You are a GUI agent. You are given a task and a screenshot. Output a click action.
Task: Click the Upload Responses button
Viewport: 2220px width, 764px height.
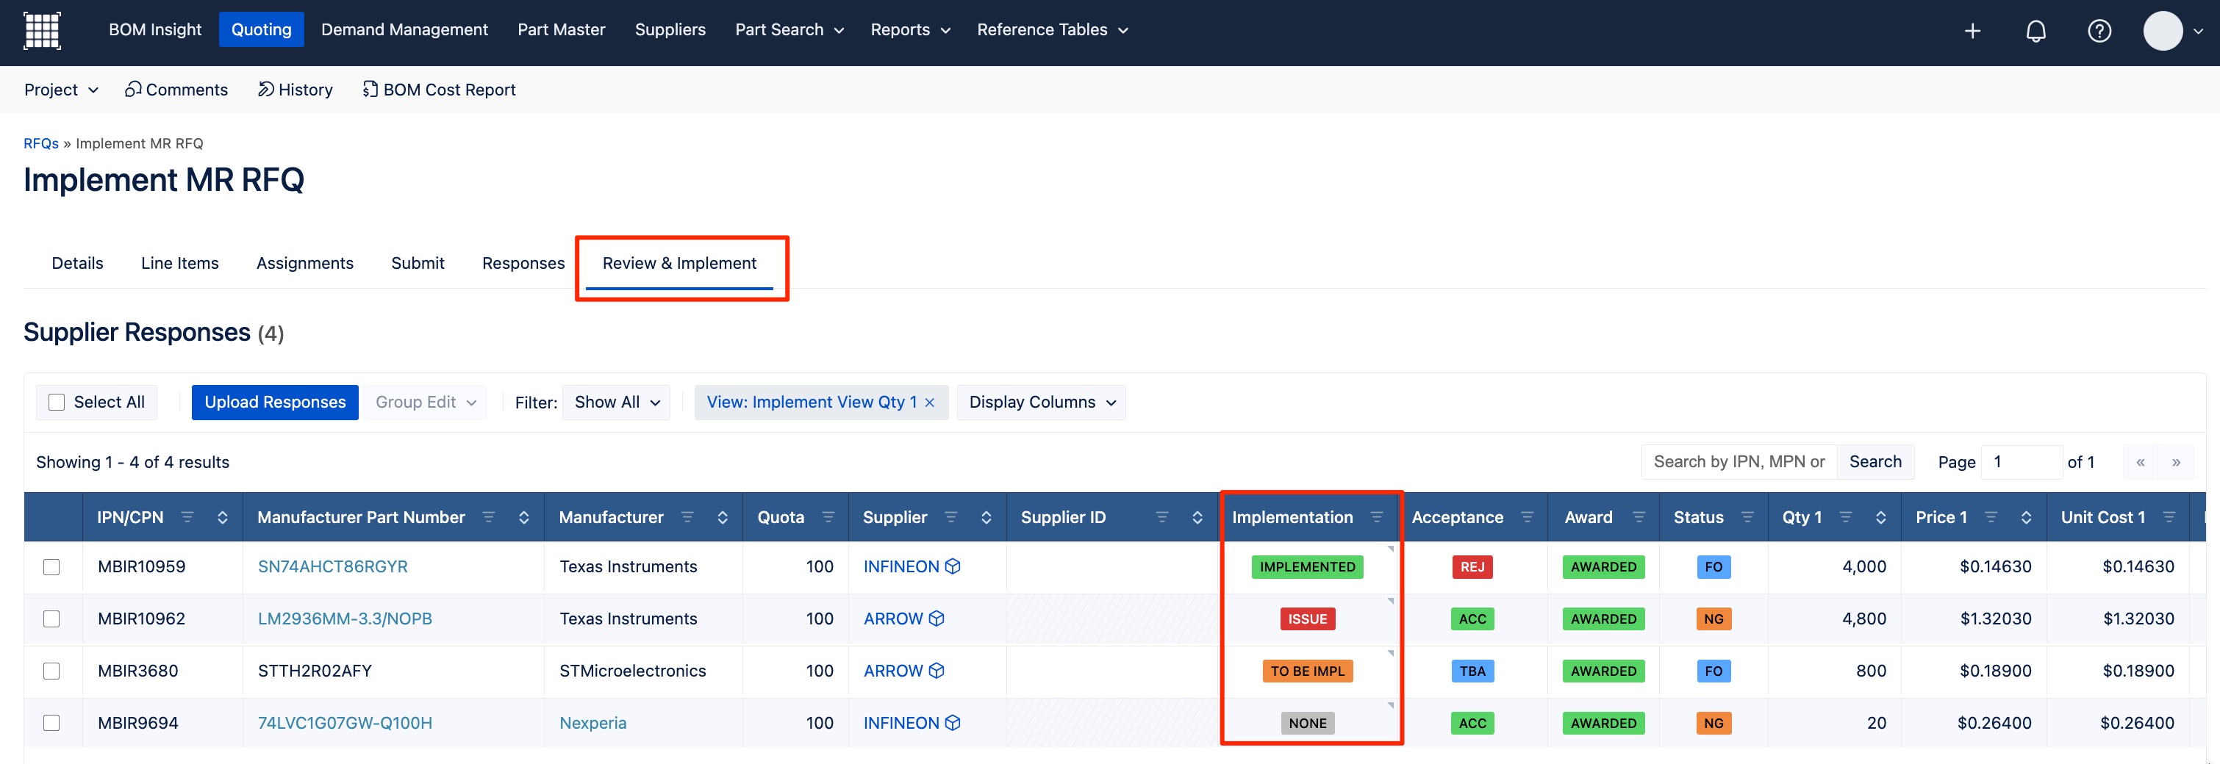(275, 403)
